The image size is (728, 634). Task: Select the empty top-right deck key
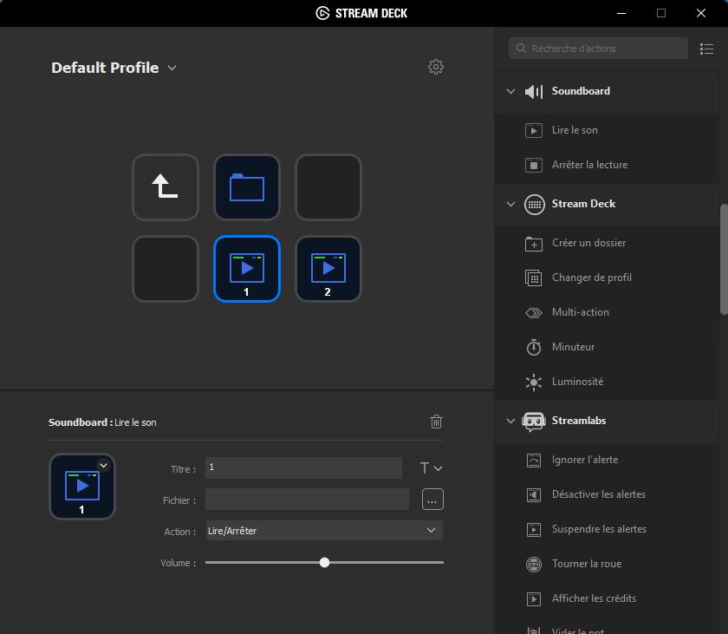pos(328,187)
